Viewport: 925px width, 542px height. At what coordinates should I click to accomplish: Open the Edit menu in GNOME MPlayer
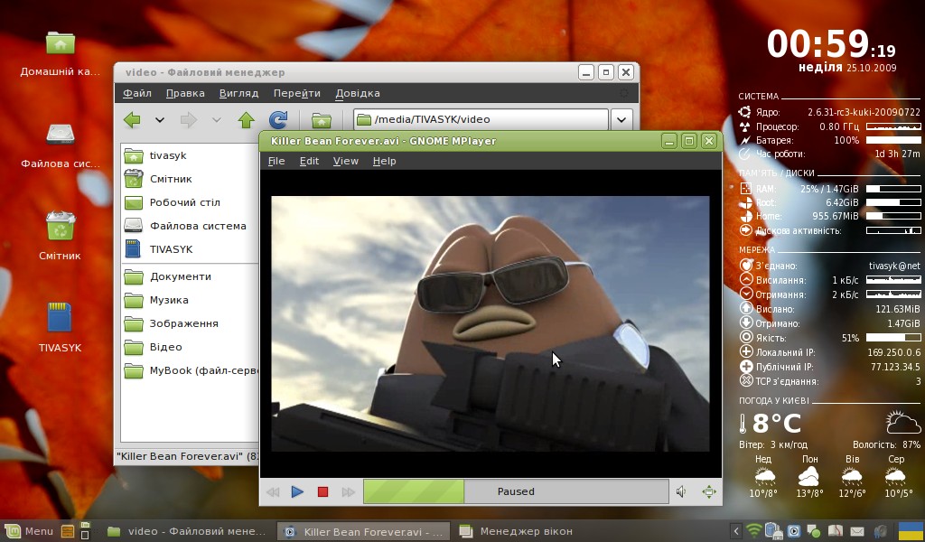click(309, 161)
